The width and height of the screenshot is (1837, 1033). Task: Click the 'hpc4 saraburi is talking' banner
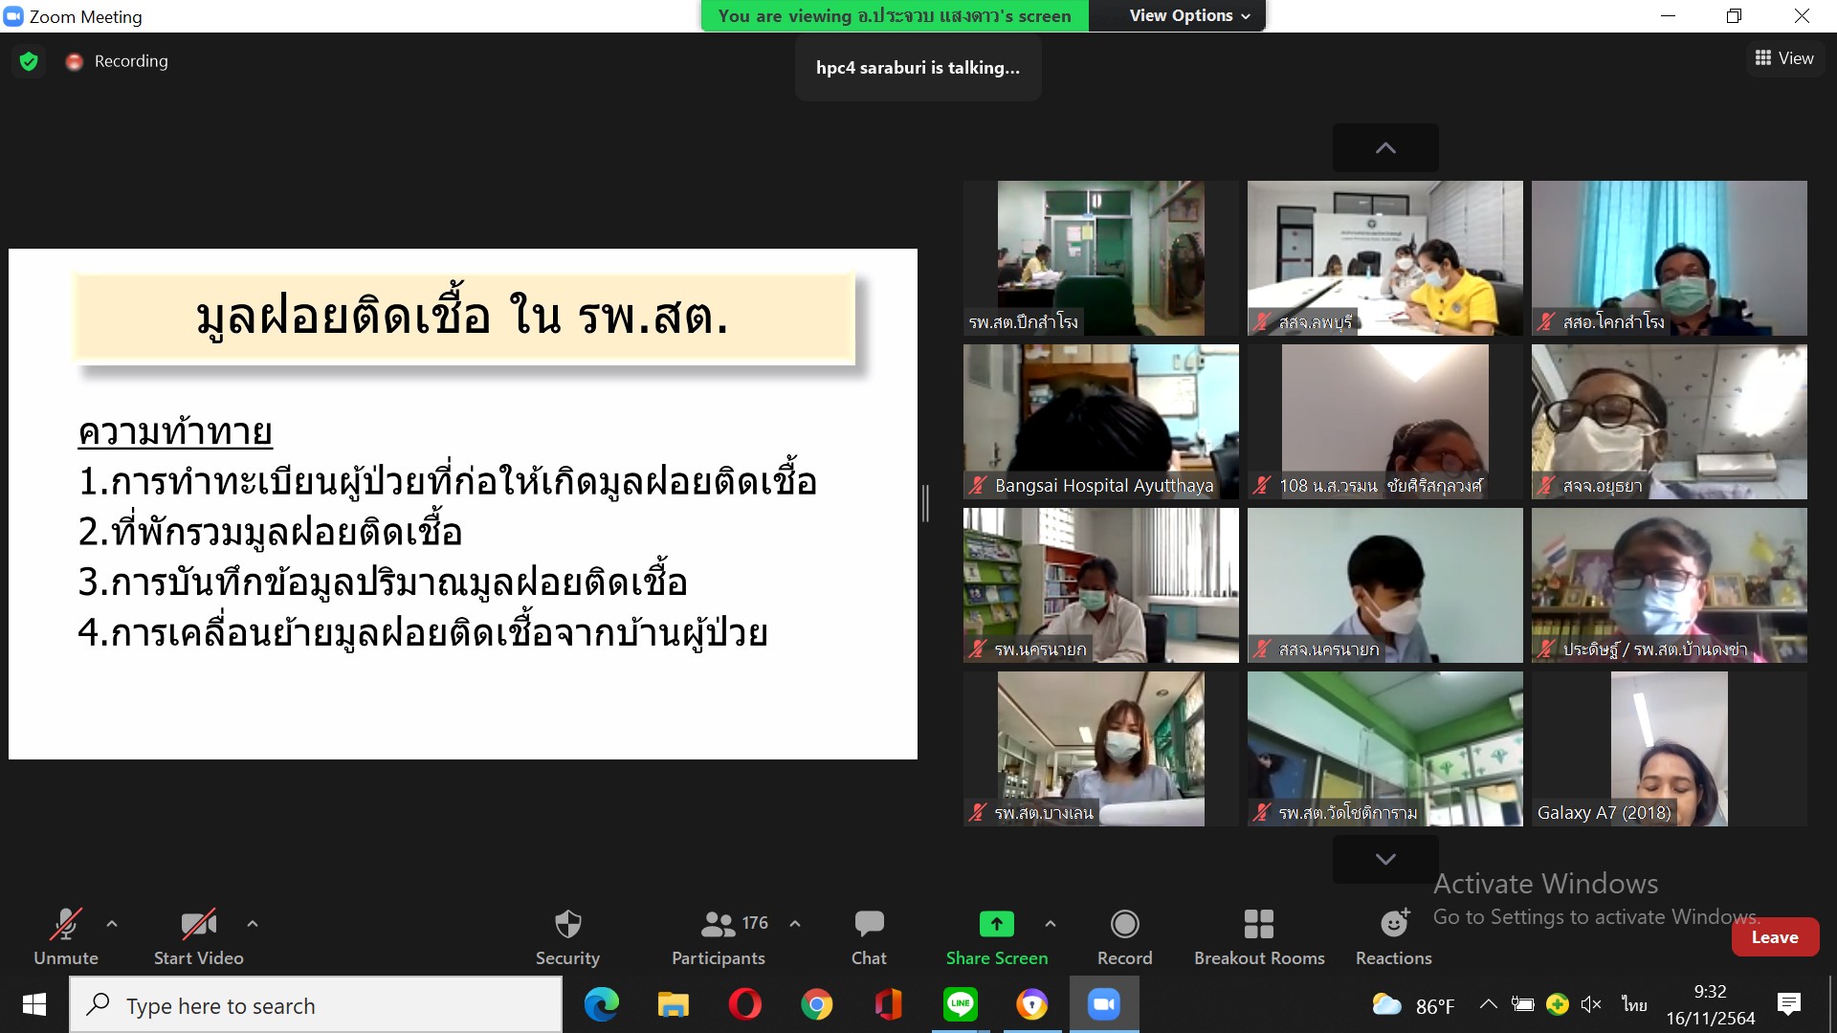tap(918, 68)
